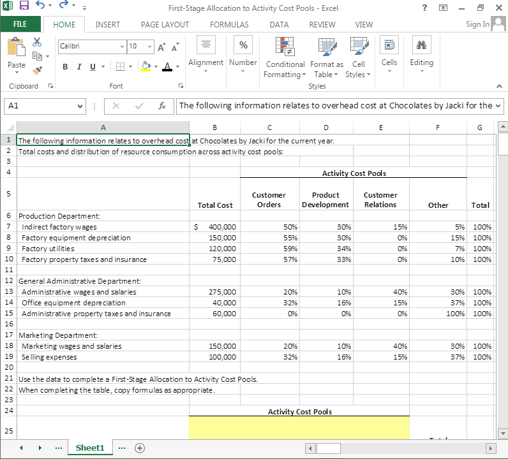Screen dimensions: 508x459
Task: Click the Borders icon
Action: pyautogui.click(x=120, y=67)
